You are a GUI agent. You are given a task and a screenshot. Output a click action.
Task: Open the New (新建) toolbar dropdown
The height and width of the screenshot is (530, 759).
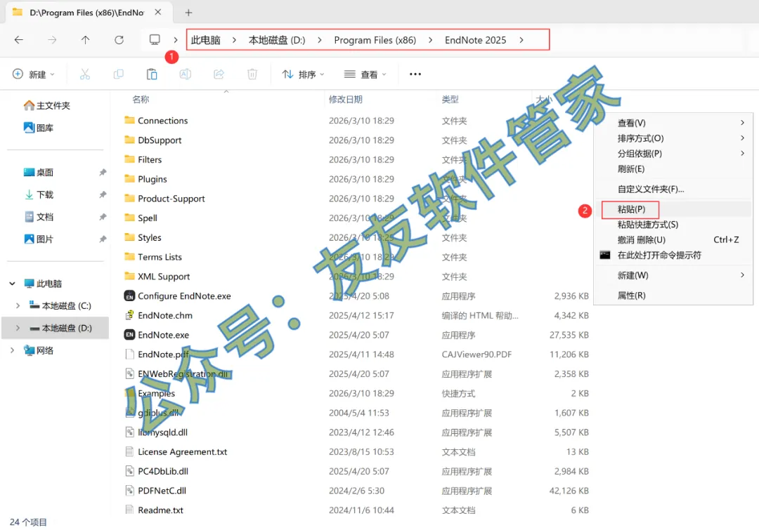point(34,74)
